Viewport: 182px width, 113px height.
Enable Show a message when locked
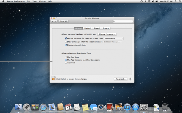click(66, 42)
